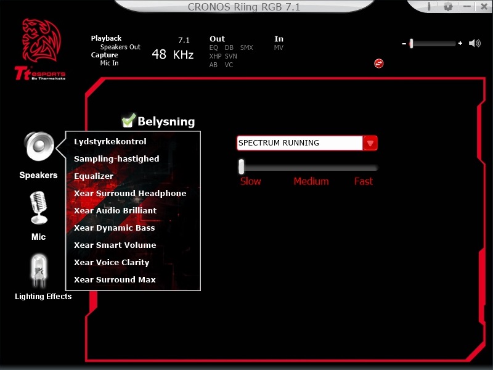This screenshot has width=493, height=370.
Task: Select Xear Surround Headphone entry
Action: 130,193
